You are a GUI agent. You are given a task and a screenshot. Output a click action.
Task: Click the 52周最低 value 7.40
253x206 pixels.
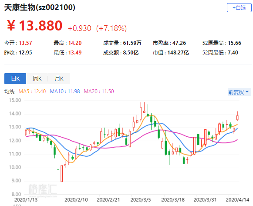point(233,53)
